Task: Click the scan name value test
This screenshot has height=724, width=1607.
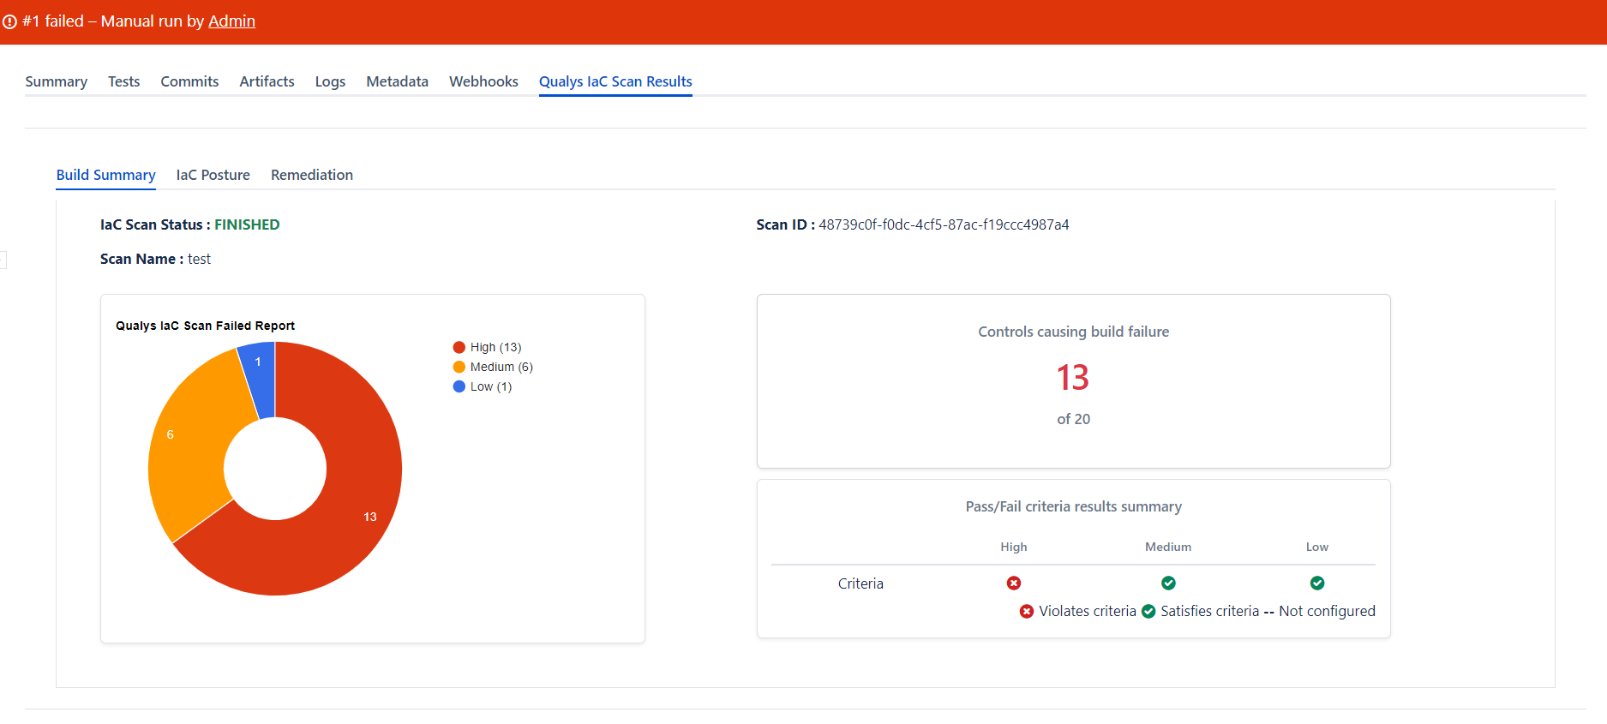Action: [199, 259]
